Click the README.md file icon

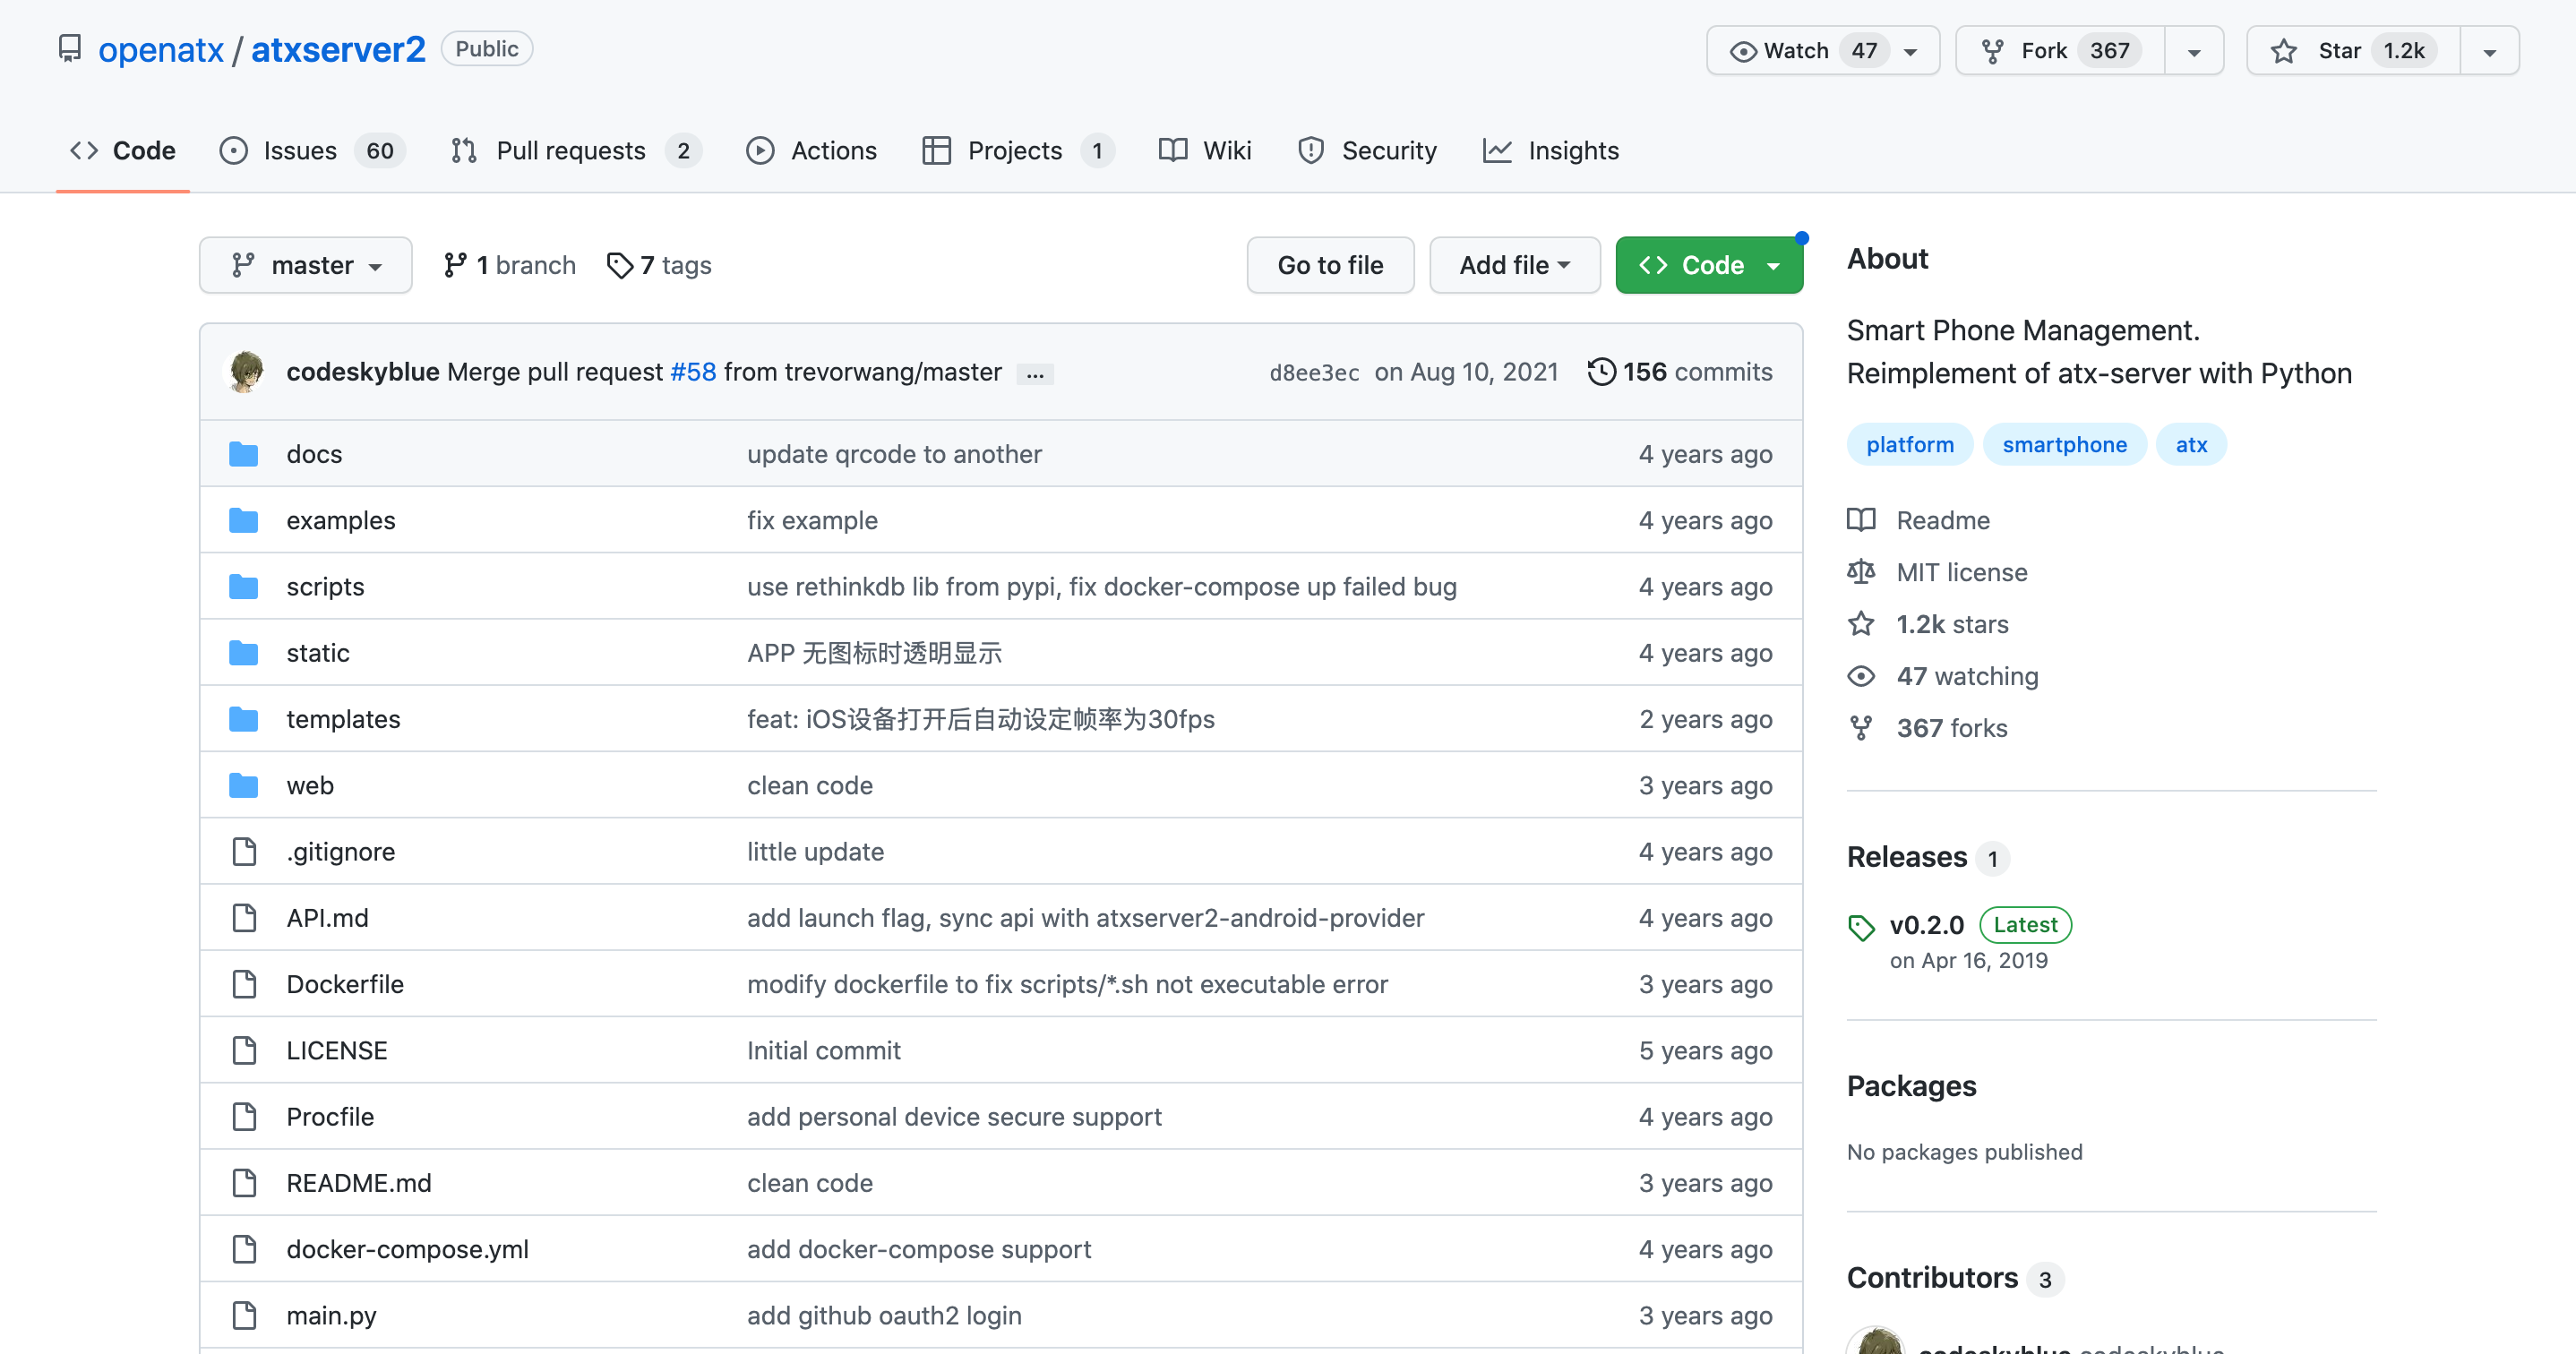[243, 1182]
